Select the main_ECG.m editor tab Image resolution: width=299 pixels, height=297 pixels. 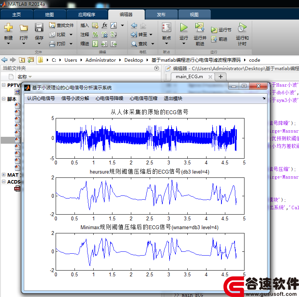tap(189, 77)
